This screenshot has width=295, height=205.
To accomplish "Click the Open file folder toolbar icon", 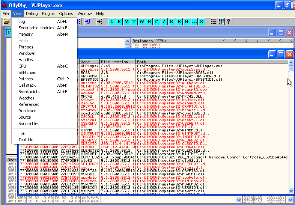I will (6, 22).
